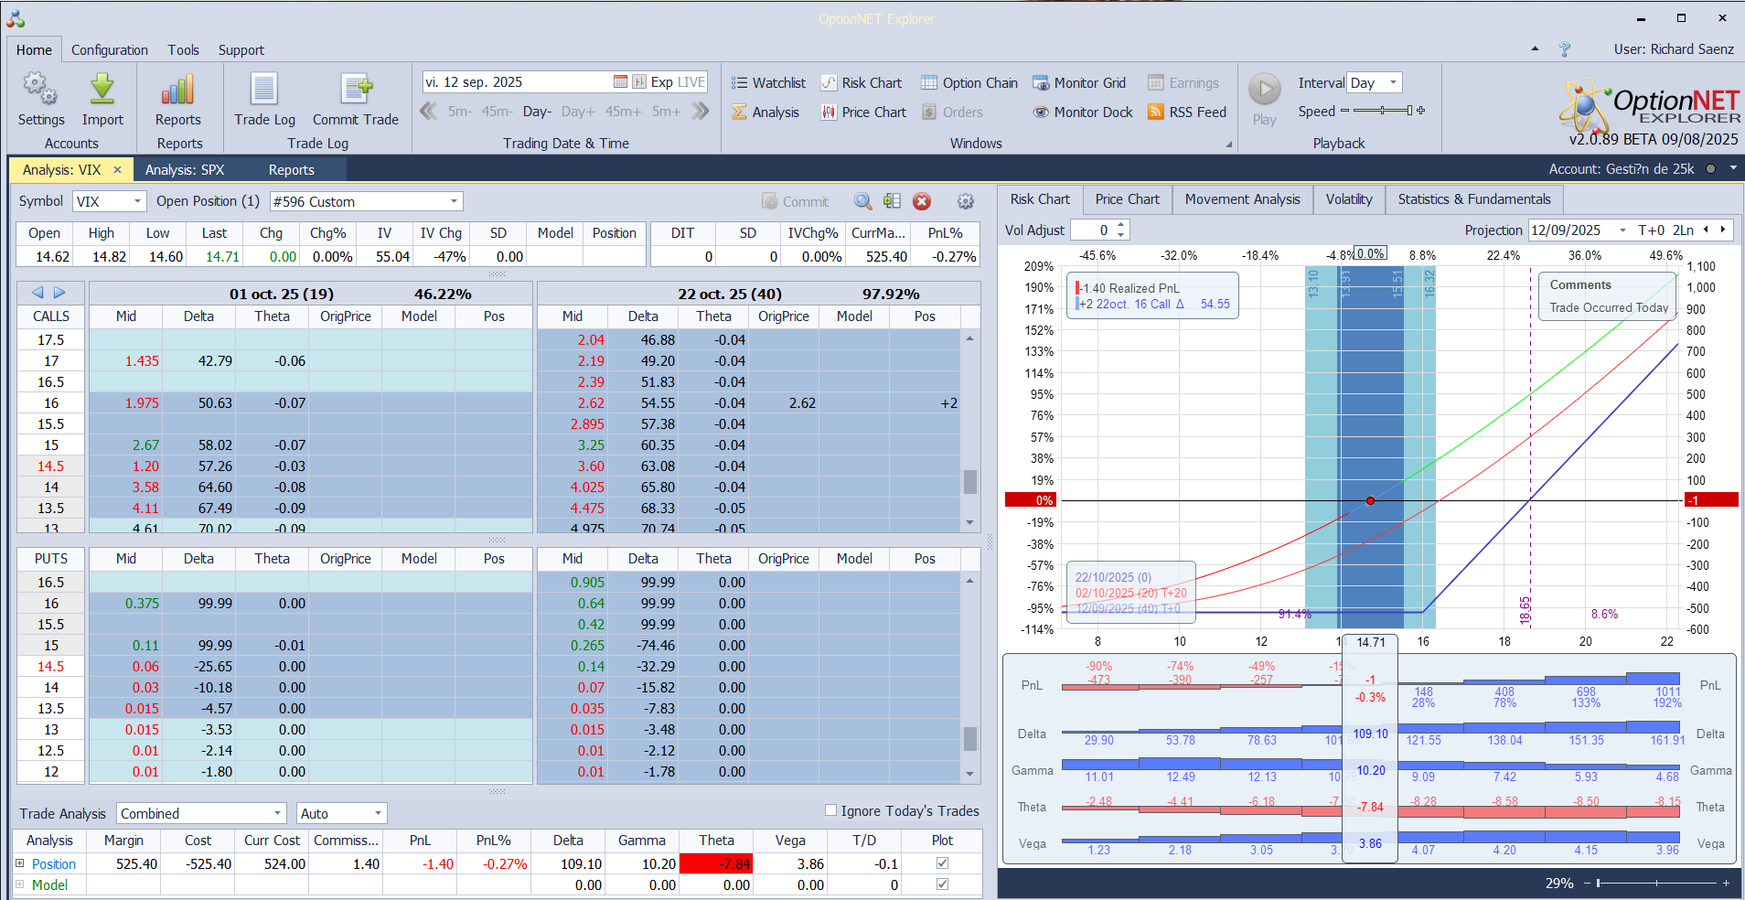Step projection date back with left arrow
Viewport: 1745px width, 900px height.
[x=1706, y=230]
